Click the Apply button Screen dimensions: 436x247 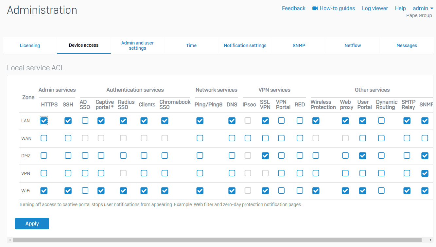coord(32,224)
